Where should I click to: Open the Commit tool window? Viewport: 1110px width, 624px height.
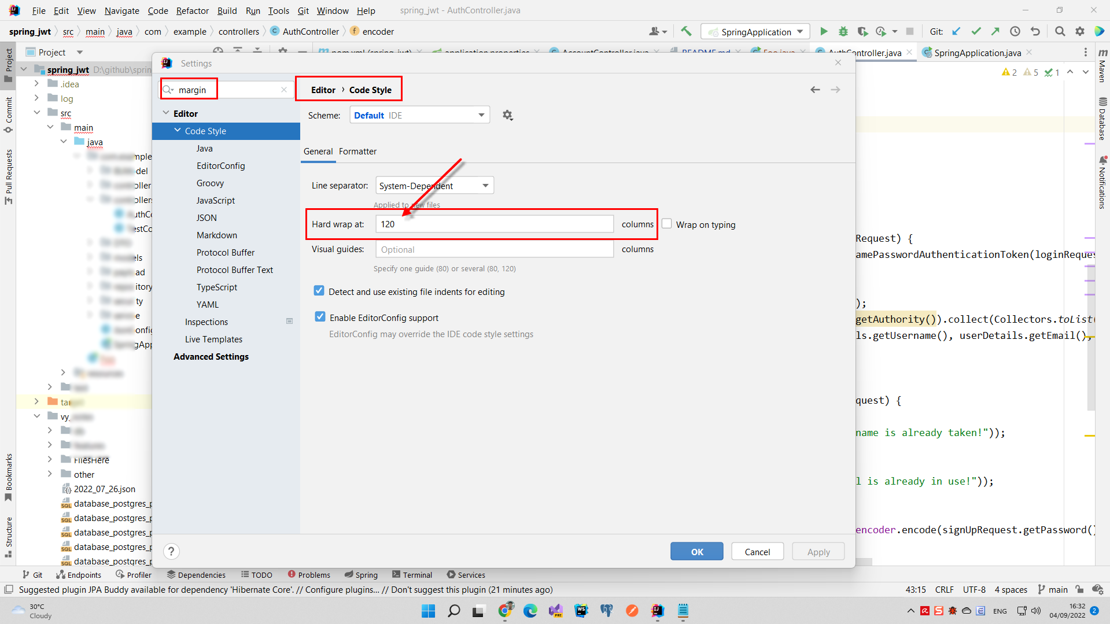8,115
